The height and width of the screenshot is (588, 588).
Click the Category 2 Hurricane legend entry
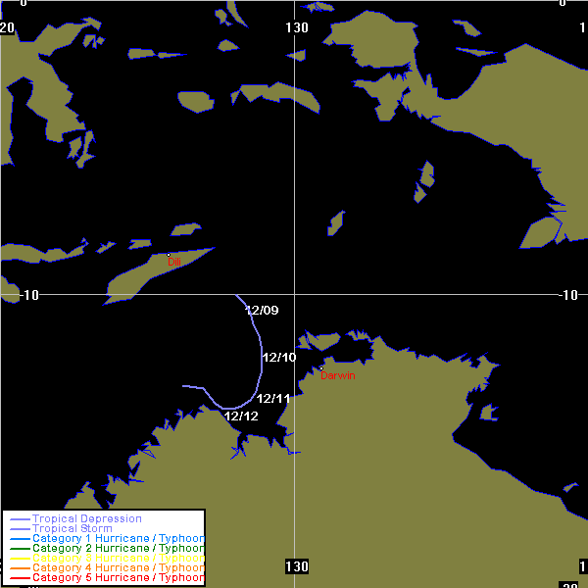click(118, 549)
